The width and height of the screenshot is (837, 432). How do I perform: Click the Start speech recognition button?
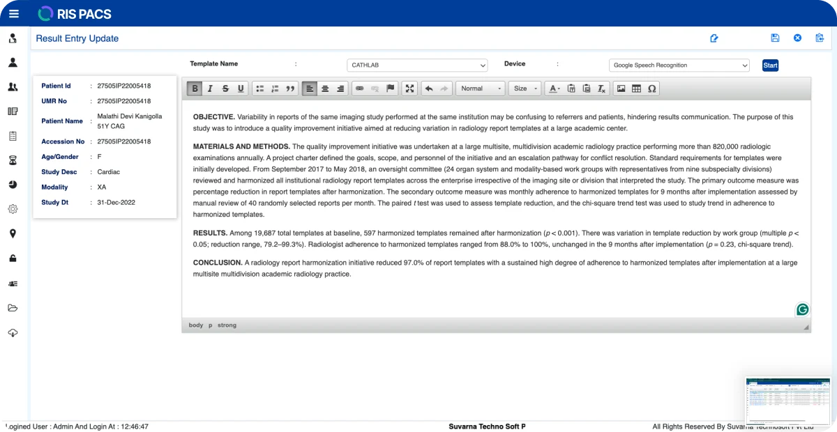[770, 65]
